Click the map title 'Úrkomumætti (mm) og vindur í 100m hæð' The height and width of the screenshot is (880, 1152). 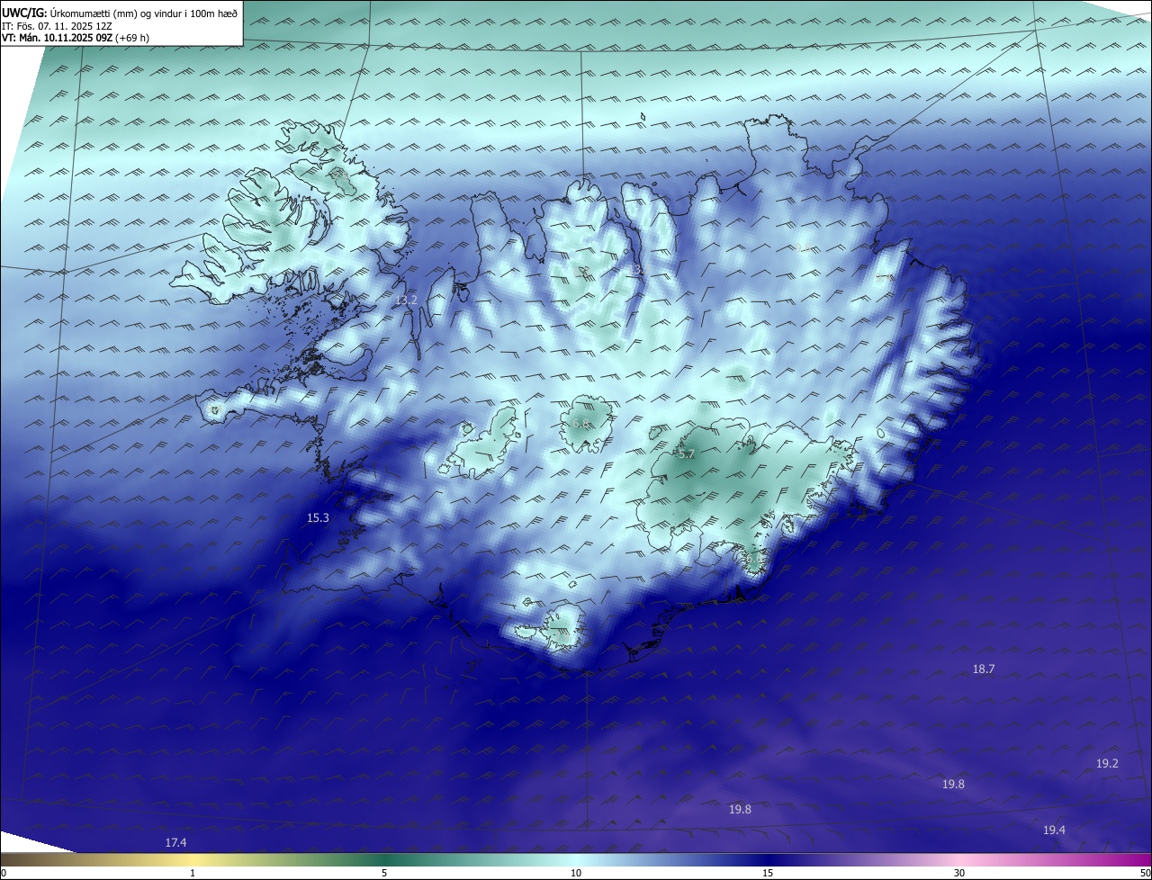[x=143, y=13]
